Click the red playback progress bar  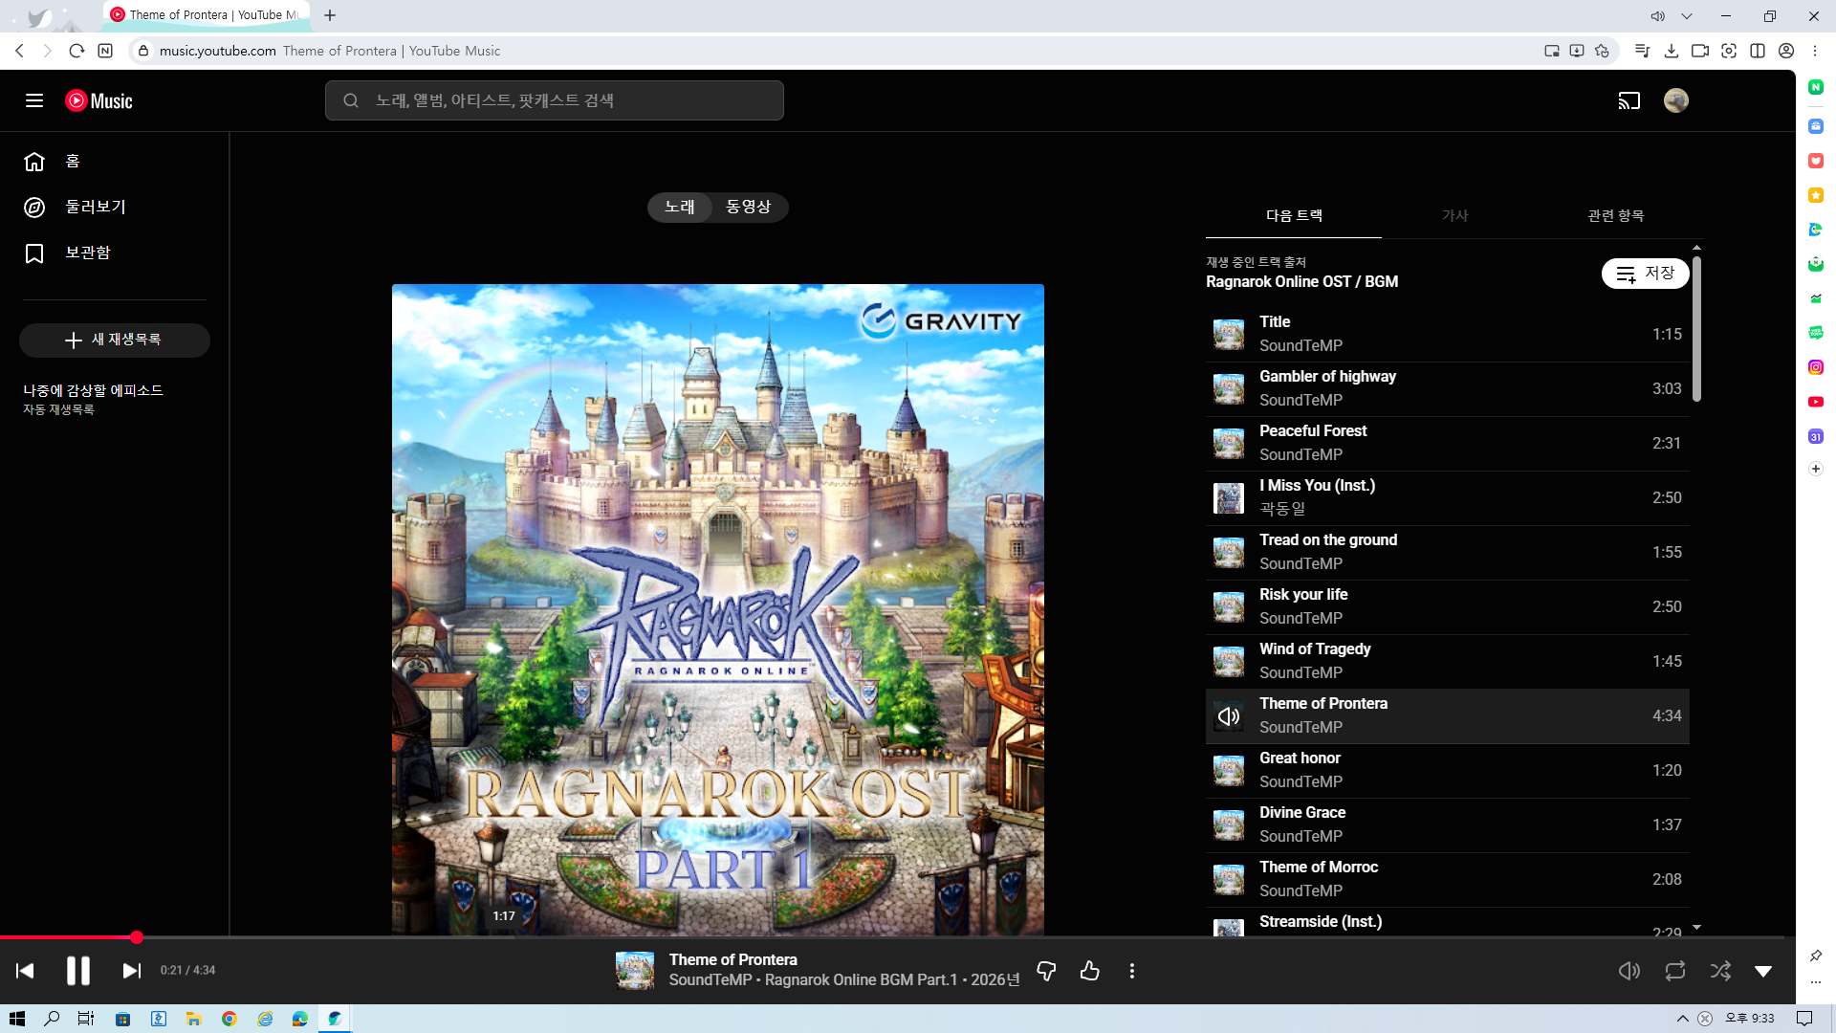pyautogui.click(x=67, y=937)
